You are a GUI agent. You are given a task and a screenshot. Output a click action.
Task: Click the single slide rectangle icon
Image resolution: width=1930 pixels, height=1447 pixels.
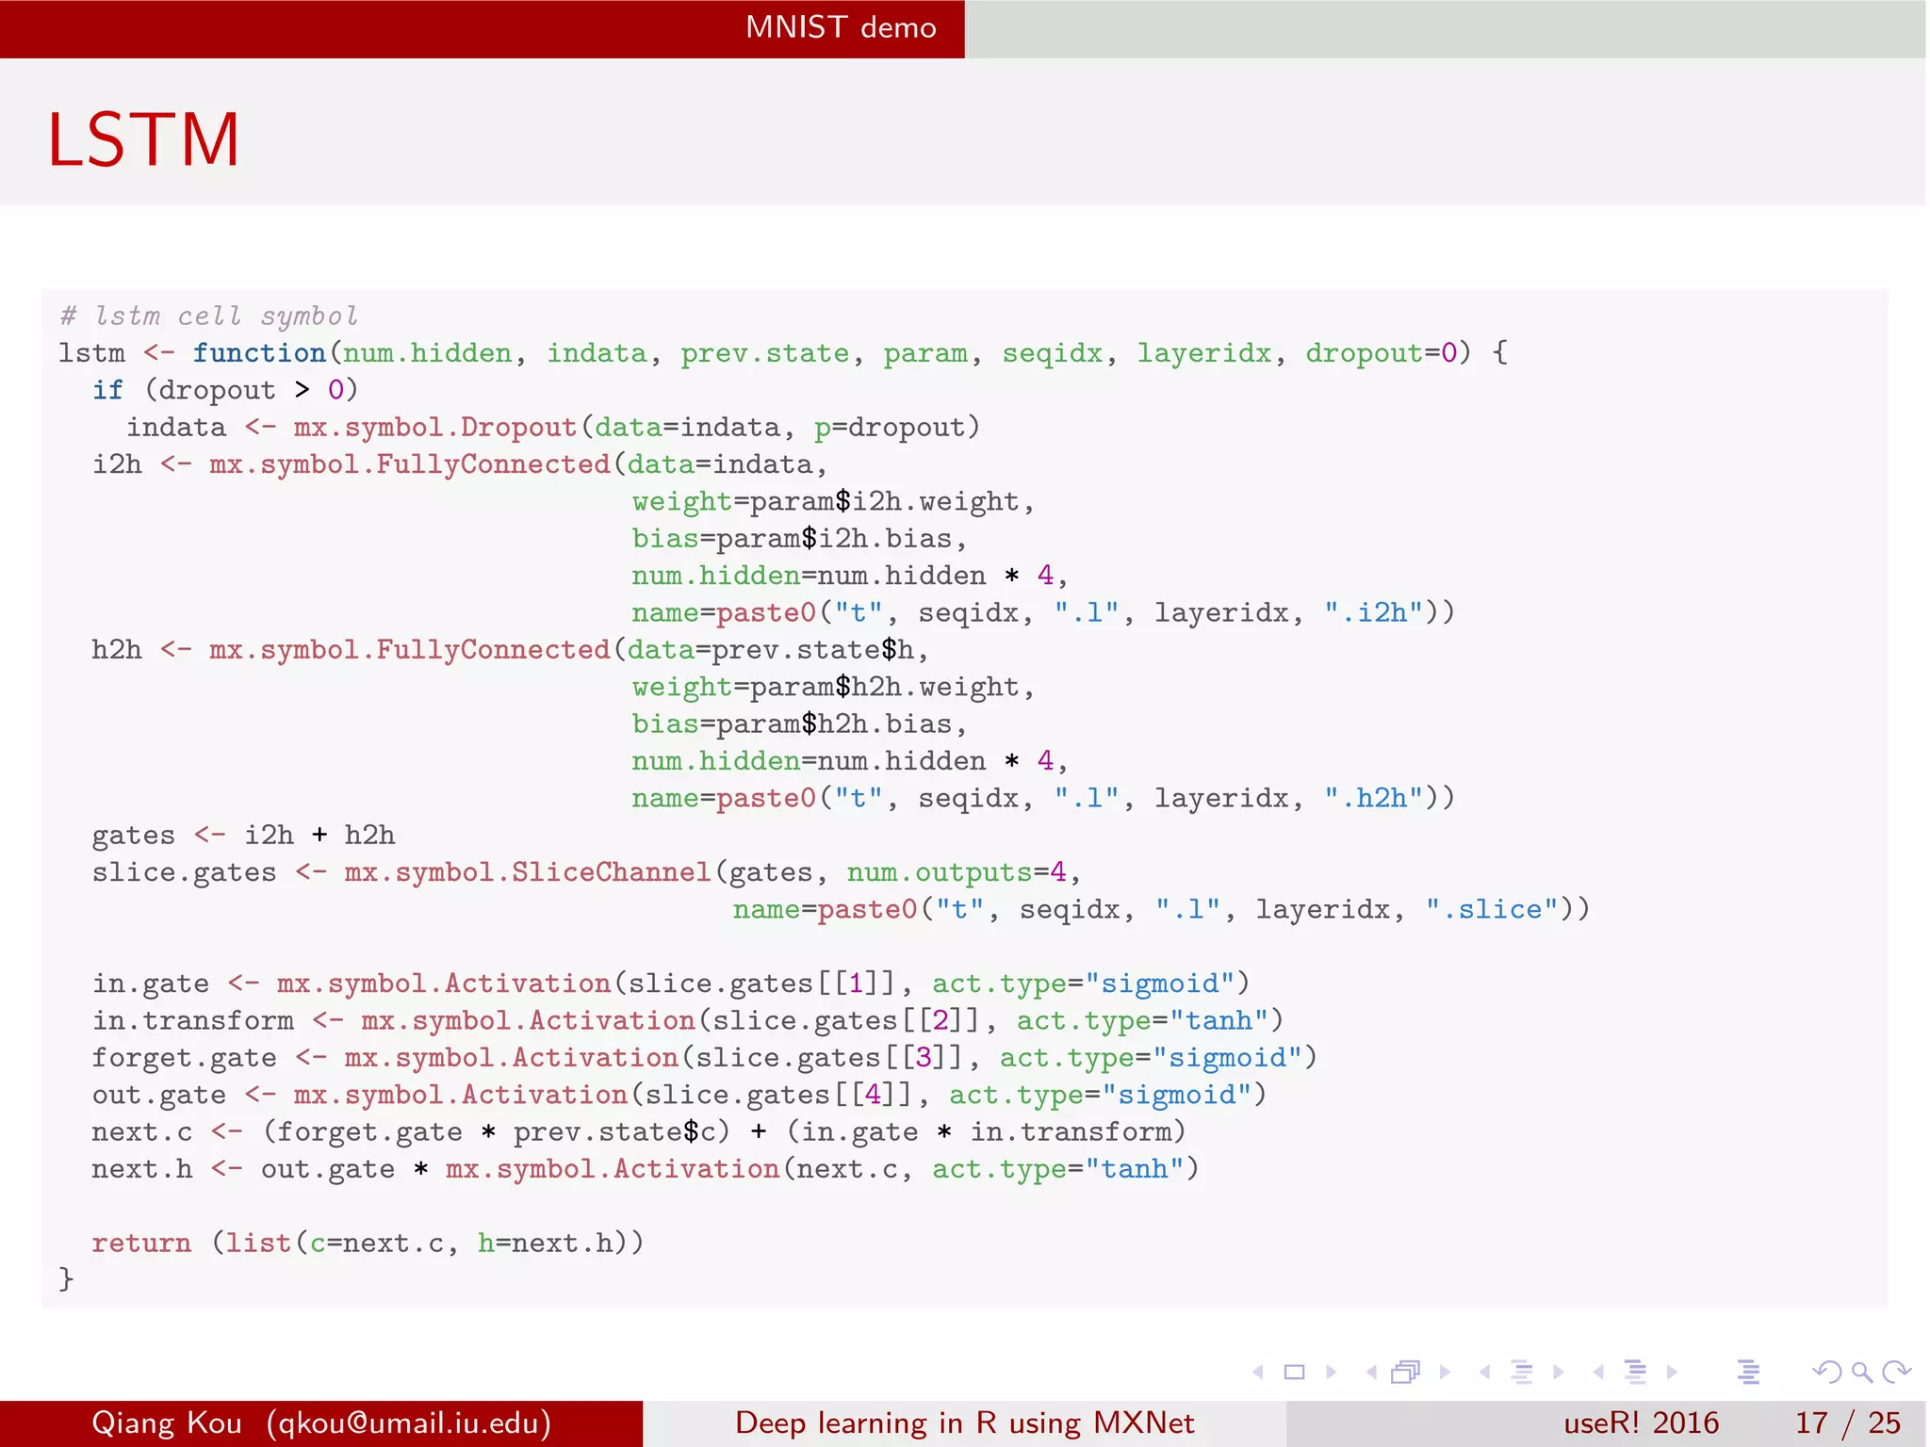tap(1295, 1373)
